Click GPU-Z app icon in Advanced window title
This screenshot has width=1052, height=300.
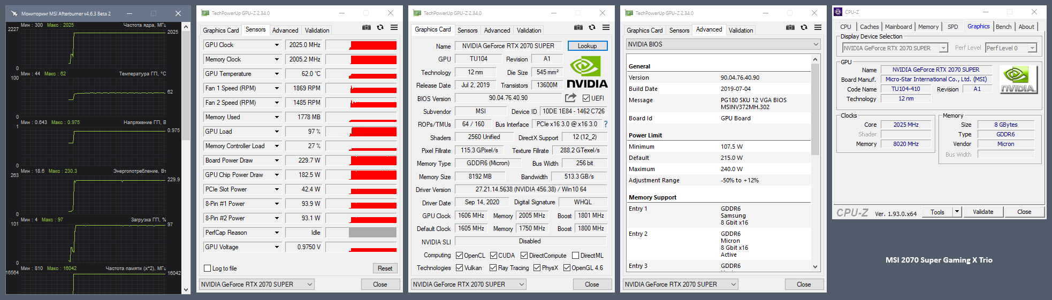tap(629, 13)
